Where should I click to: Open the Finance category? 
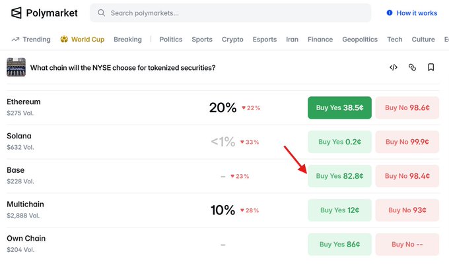pyautogui.click(x=320, y=40)
